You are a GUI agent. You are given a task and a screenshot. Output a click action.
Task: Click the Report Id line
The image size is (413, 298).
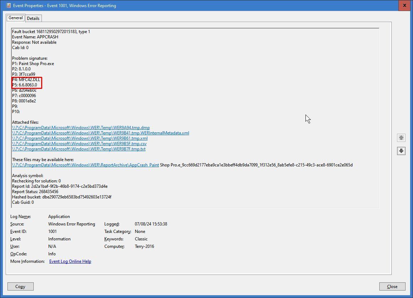[60, 186]
